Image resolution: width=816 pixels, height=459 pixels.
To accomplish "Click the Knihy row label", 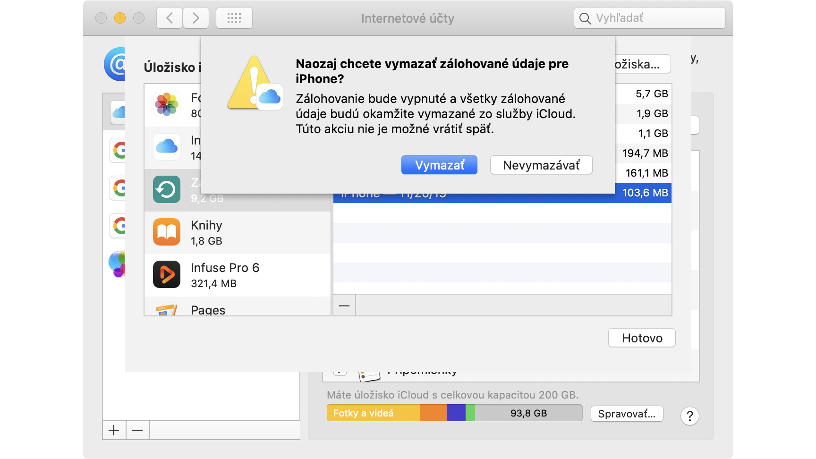I will pyautogui.click(x=206, y=225).
